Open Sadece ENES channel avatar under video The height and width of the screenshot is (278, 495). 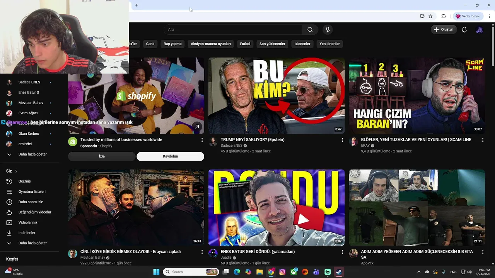[x=213, y=142]
